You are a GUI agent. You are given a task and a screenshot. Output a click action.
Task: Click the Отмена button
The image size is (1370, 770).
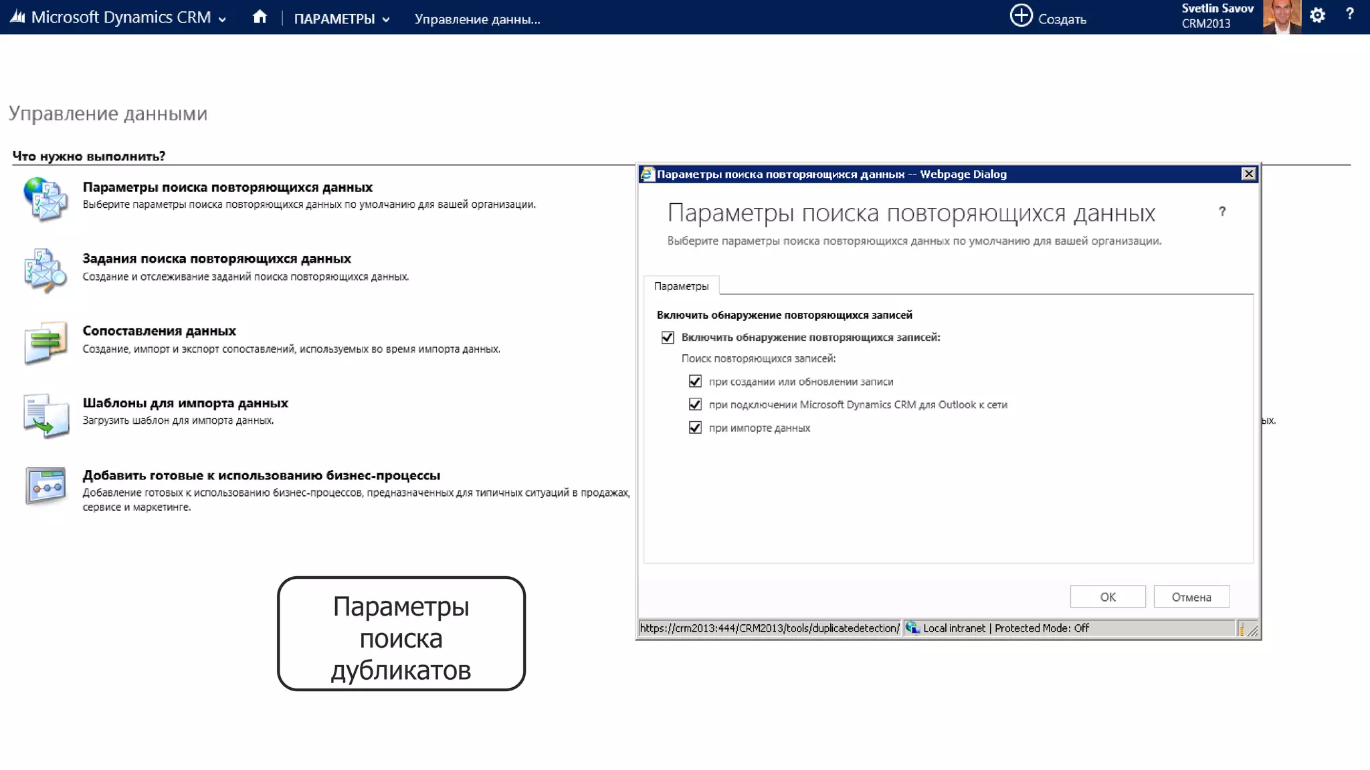(1191, 597)
